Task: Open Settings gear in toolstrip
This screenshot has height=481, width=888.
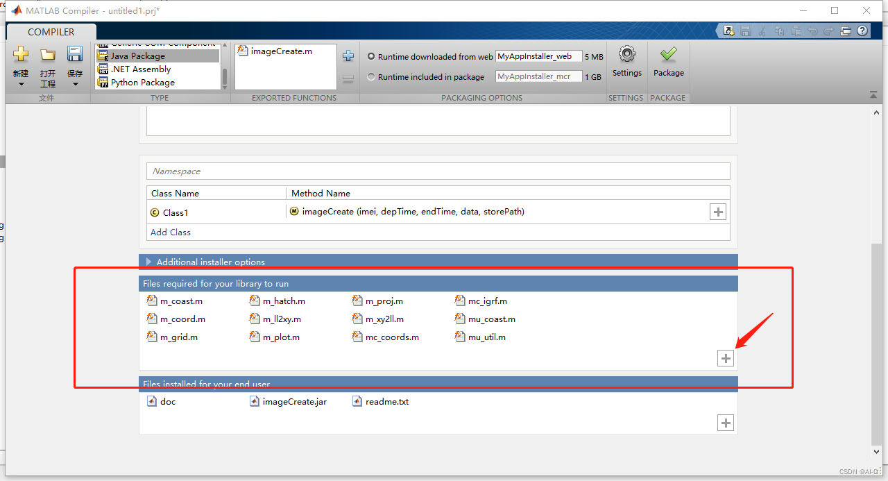Action: pos(626,55)
